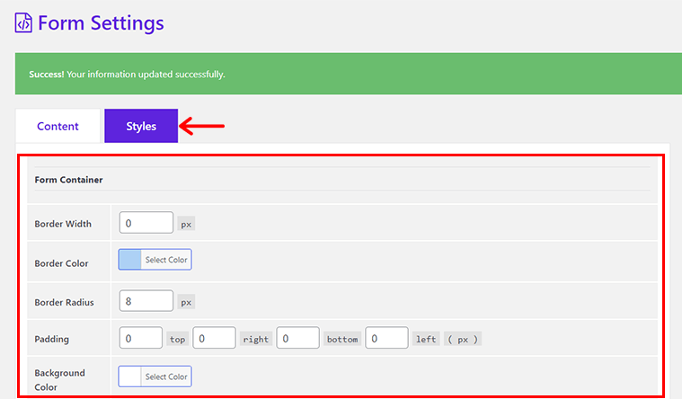Viewport: 682px width, 399px height.
Task: Click the 'left' padding label
Action: tap(426, 339)
